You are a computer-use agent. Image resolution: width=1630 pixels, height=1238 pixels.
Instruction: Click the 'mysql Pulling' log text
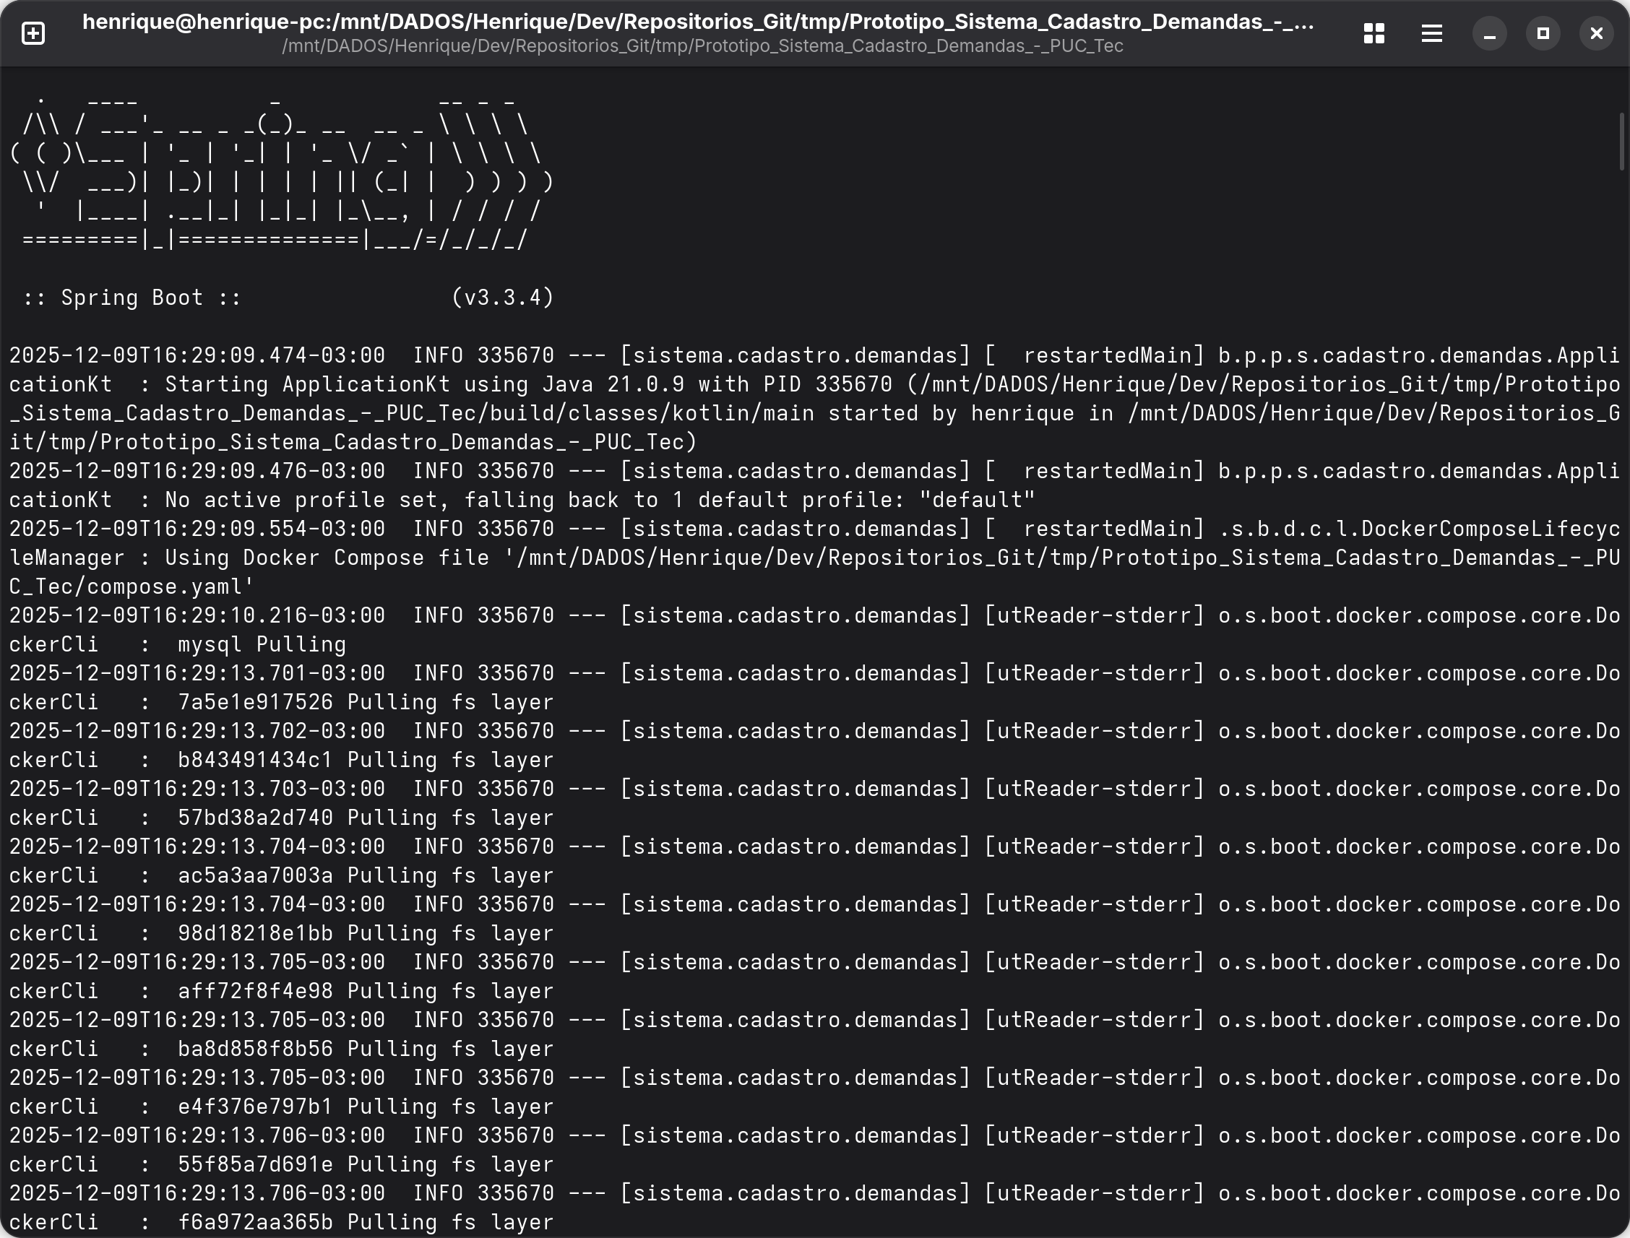262,645
